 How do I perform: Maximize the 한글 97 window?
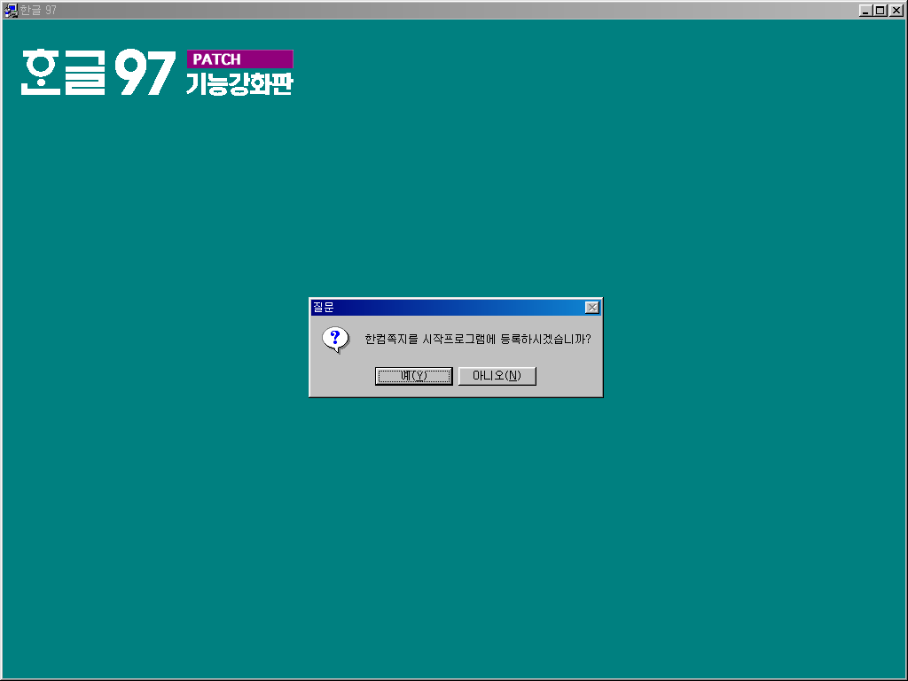pos(880,11)
